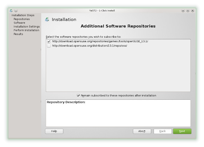
Task: Maximize the YaST2 1-Click Install window
Action: [x=188, y=11]
